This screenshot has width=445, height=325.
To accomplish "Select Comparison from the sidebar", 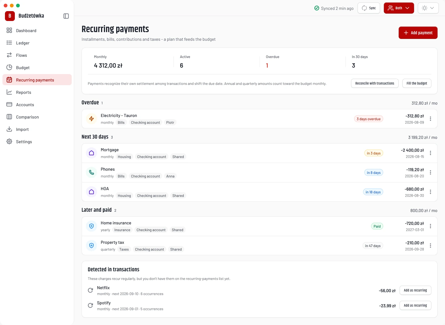I will 37,117.
